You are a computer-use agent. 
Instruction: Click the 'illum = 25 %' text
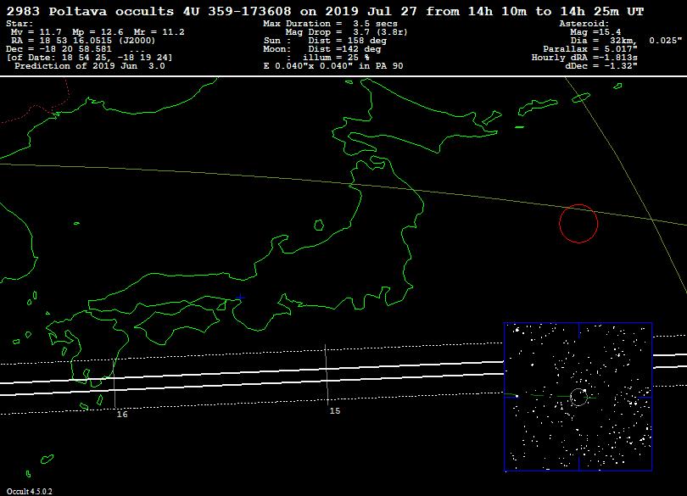coord(336,58)
